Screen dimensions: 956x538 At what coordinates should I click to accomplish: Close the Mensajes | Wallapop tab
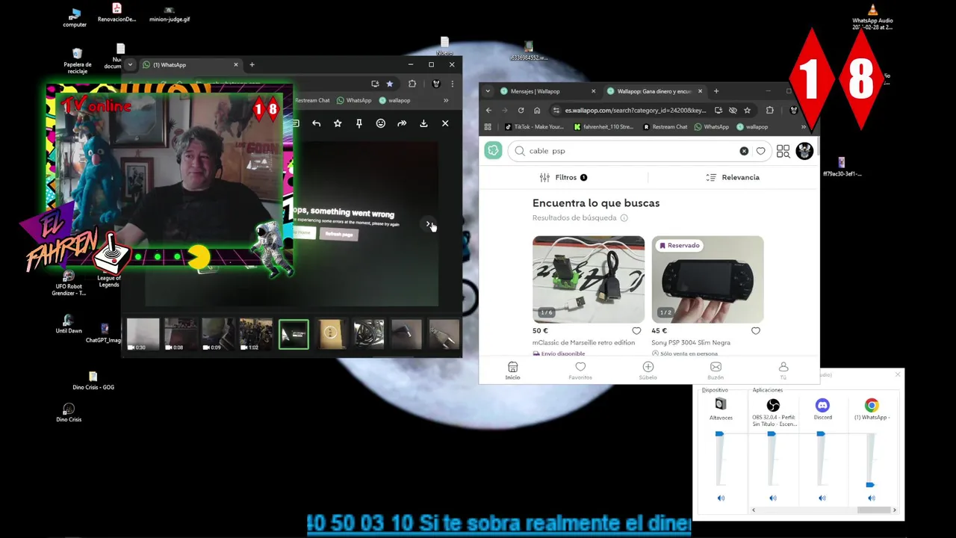pyautogui.click(x=594, y=91)
